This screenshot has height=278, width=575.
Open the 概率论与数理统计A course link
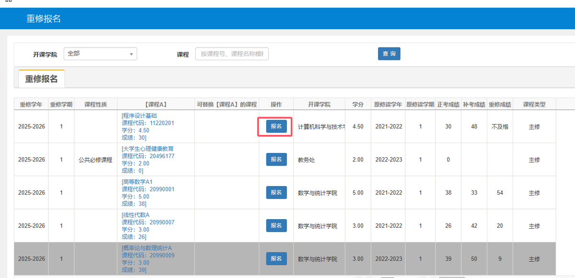[x=147, y=248]
